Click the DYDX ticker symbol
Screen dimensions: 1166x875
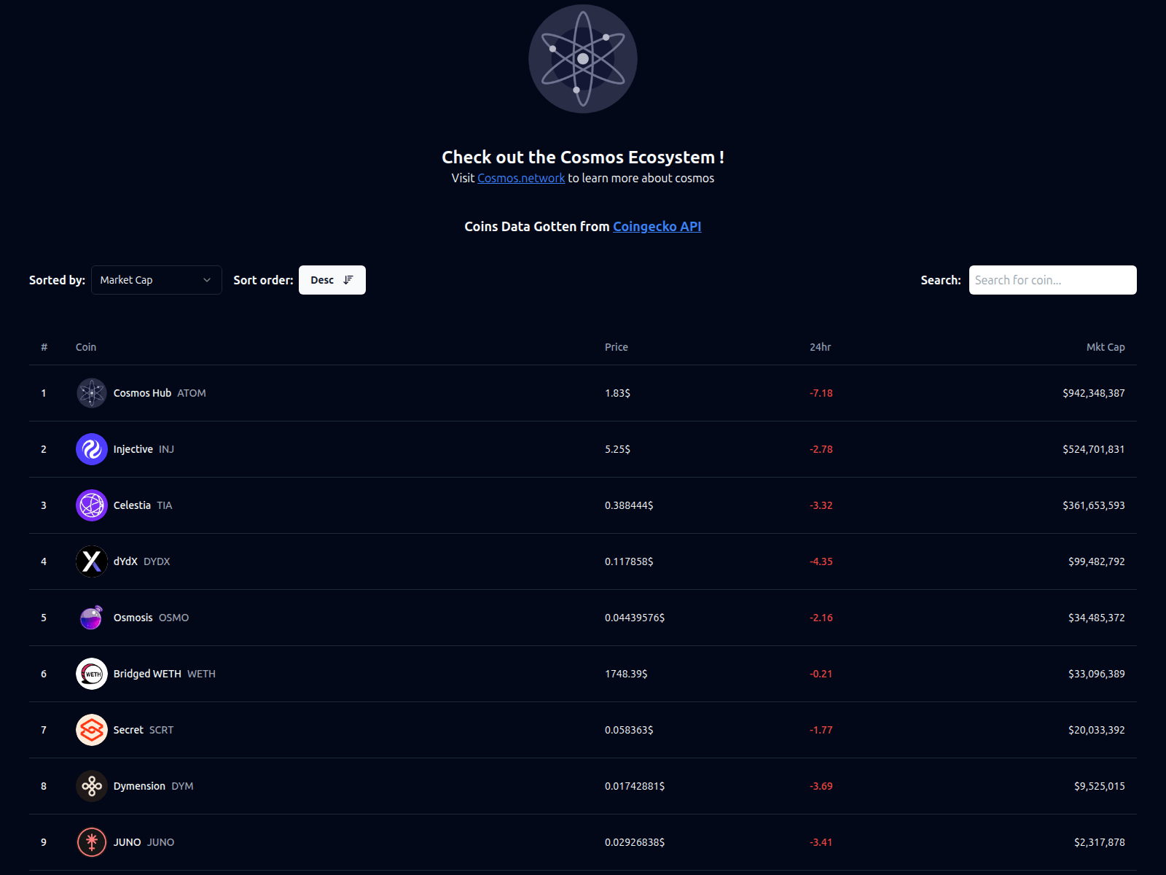(x=157, y=561)
